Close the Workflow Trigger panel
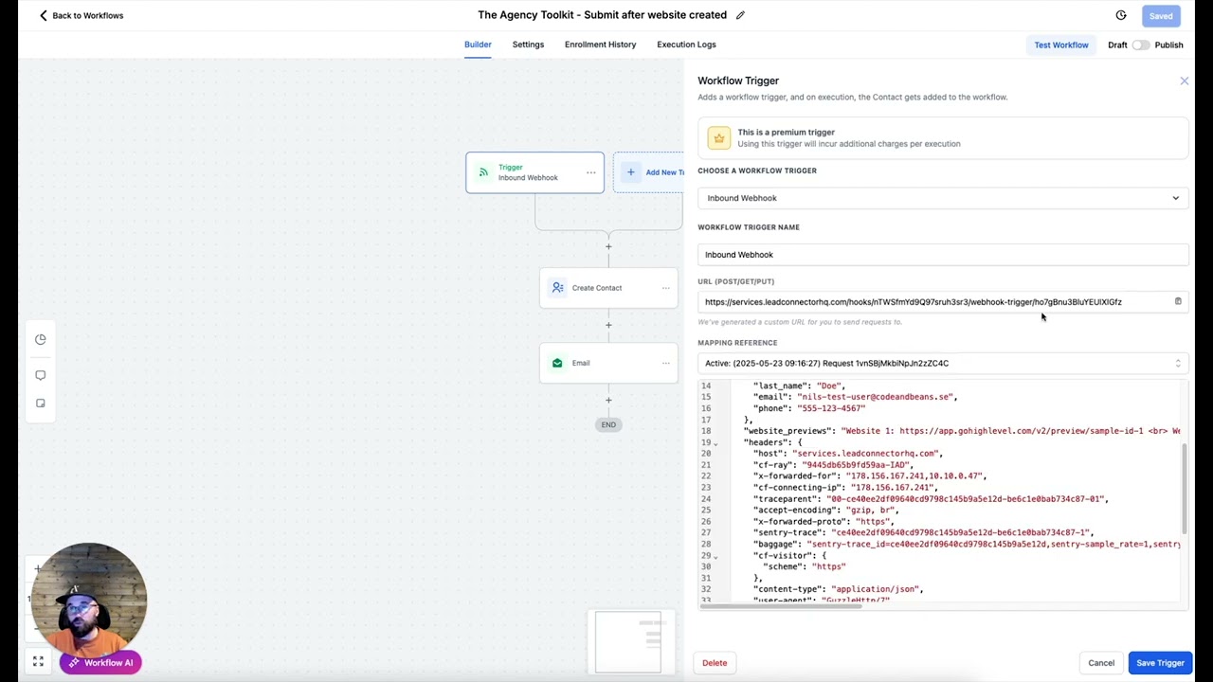This screenshot has width=1213, height=682. coord(1184,81)
